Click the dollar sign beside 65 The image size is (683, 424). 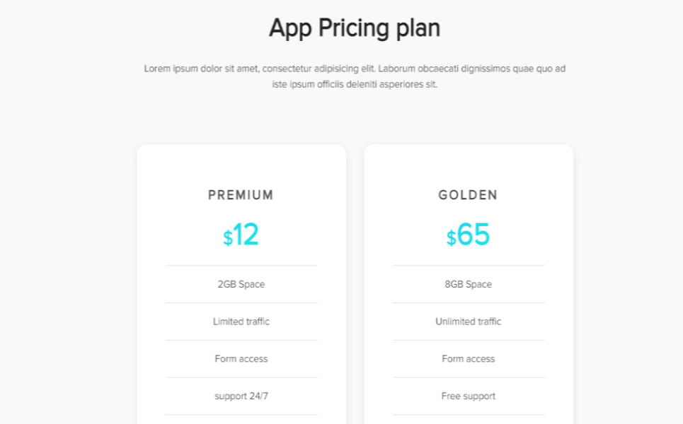click(451, 239)
